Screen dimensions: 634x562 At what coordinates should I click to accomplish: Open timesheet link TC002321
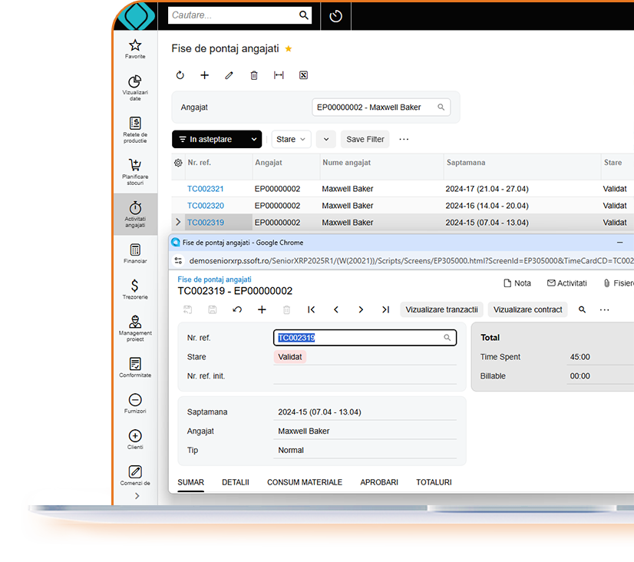(205, 189)
